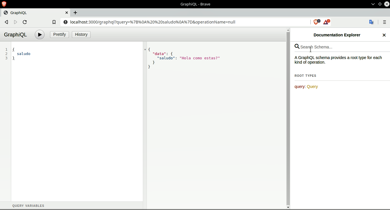This screenshot has width=390, height=210.
Task: Close the Documentation Explorer panel
Action: coord(384,35)
